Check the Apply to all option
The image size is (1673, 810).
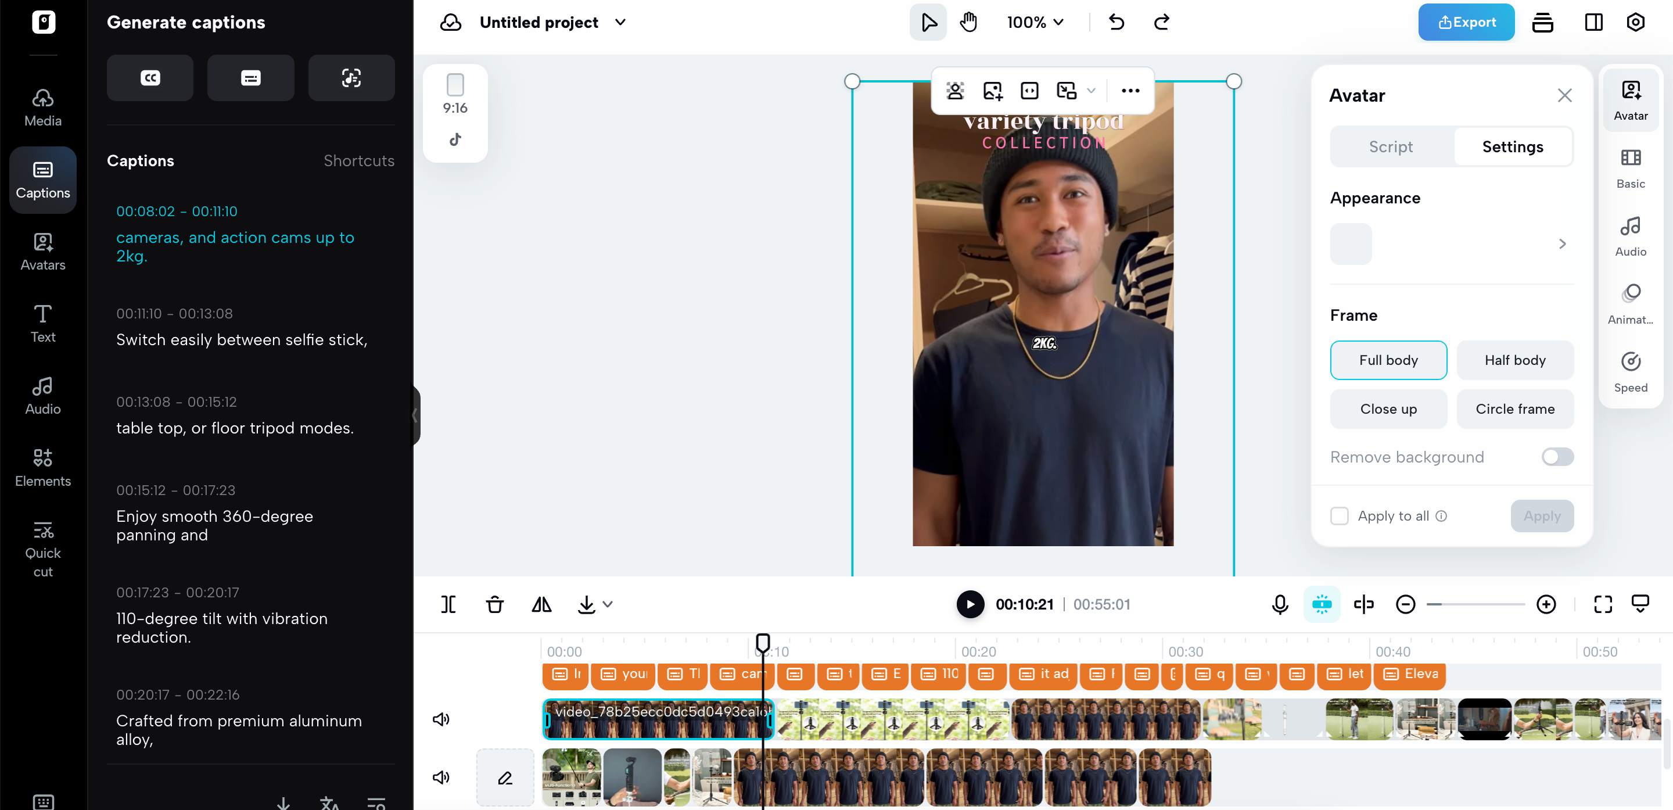(x=1339, y=516)
